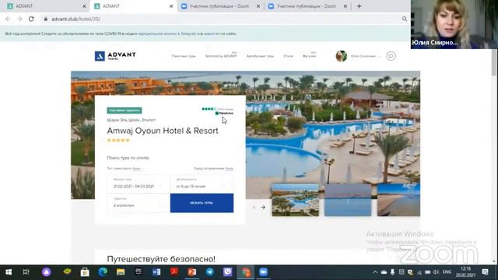Open the chat bubble icon in site header
The width and height of the screenshot is (498, 280).
coord(391,56)
